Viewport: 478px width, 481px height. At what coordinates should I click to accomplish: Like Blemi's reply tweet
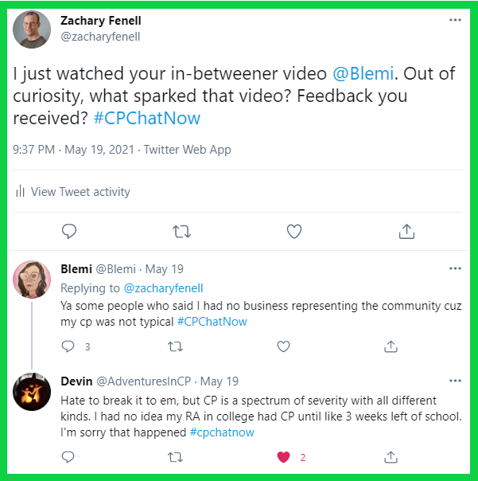(283, 346)
